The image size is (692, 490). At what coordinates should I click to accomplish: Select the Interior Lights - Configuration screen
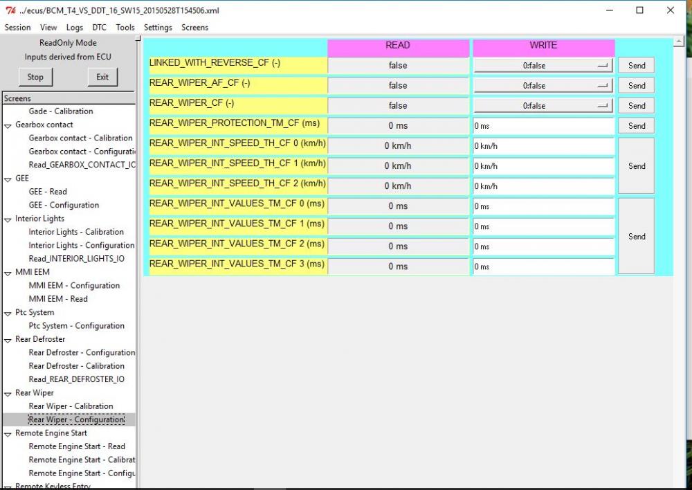(81, 246)
